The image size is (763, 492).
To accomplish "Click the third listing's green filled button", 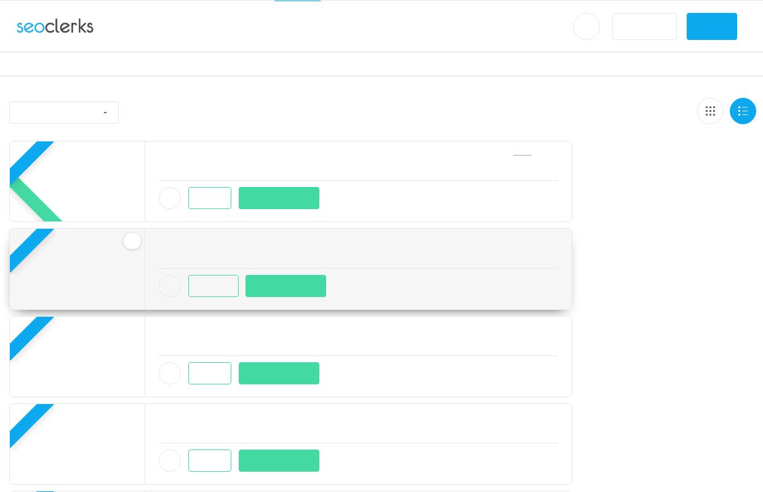I will 279,373.
